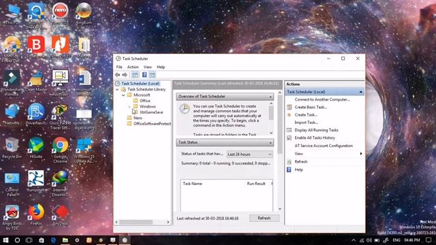Click AT Service Account Configuration action

(324, 146)
